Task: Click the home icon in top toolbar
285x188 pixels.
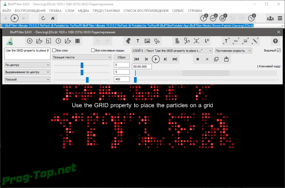Action: point(53,18)
